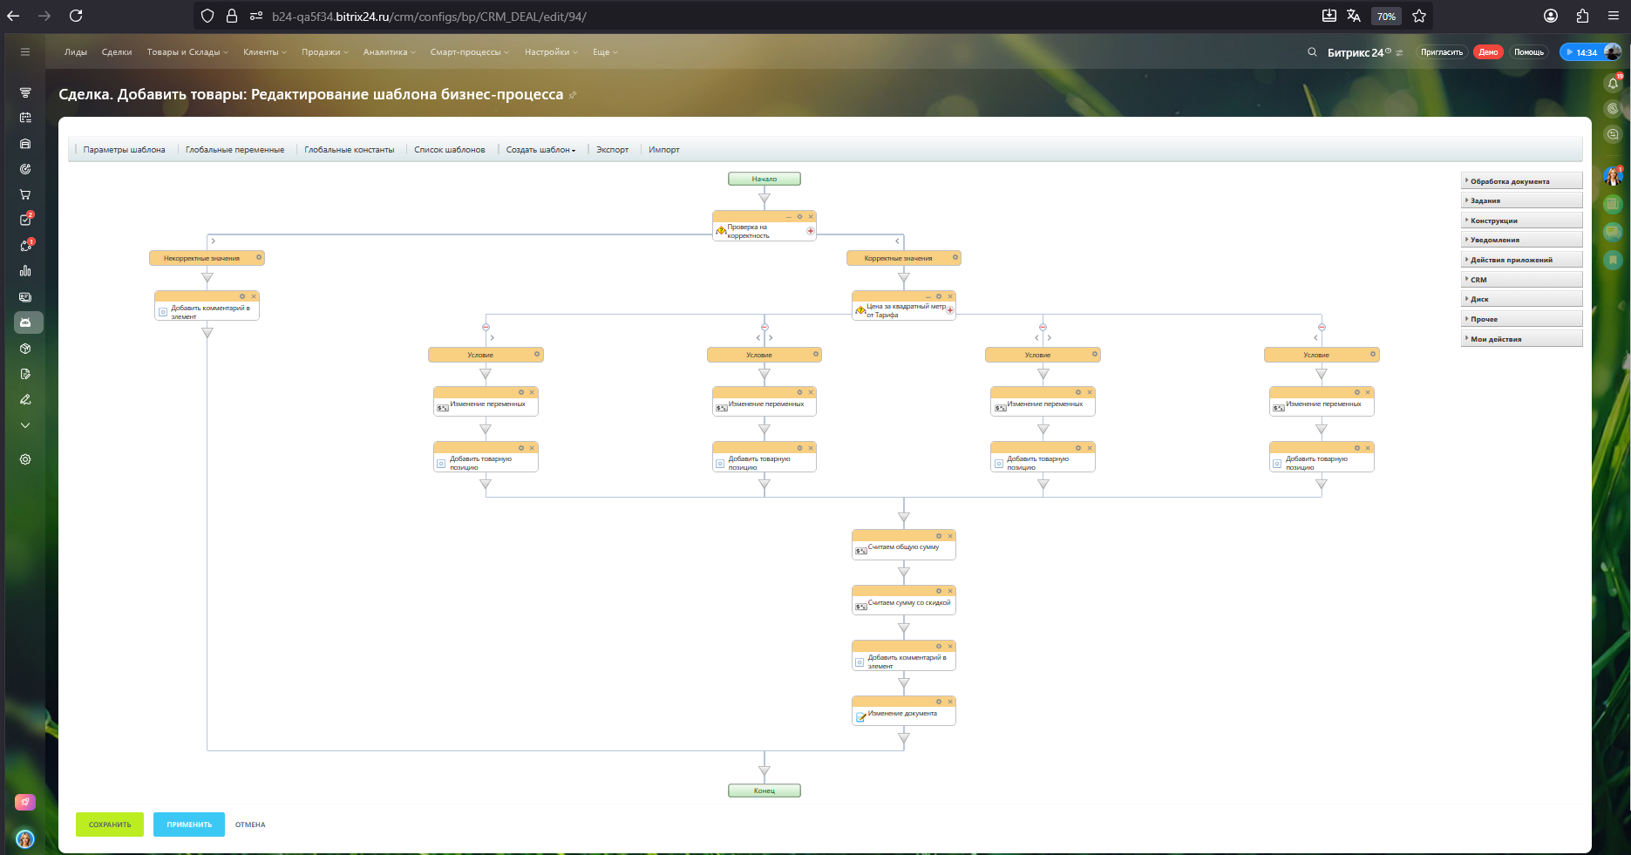
Task: Click the 'Пригласить' button
Action: 1442,52
